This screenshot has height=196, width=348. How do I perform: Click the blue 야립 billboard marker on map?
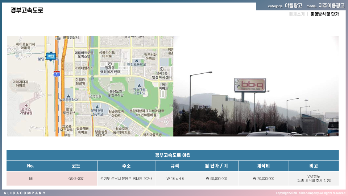(51, 56)
